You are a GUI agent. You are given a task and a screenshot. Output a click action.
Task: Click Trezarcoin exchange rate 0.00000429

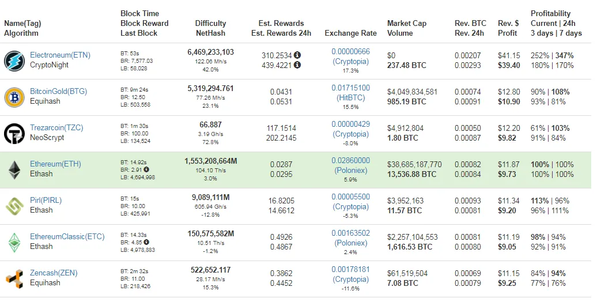351,124
